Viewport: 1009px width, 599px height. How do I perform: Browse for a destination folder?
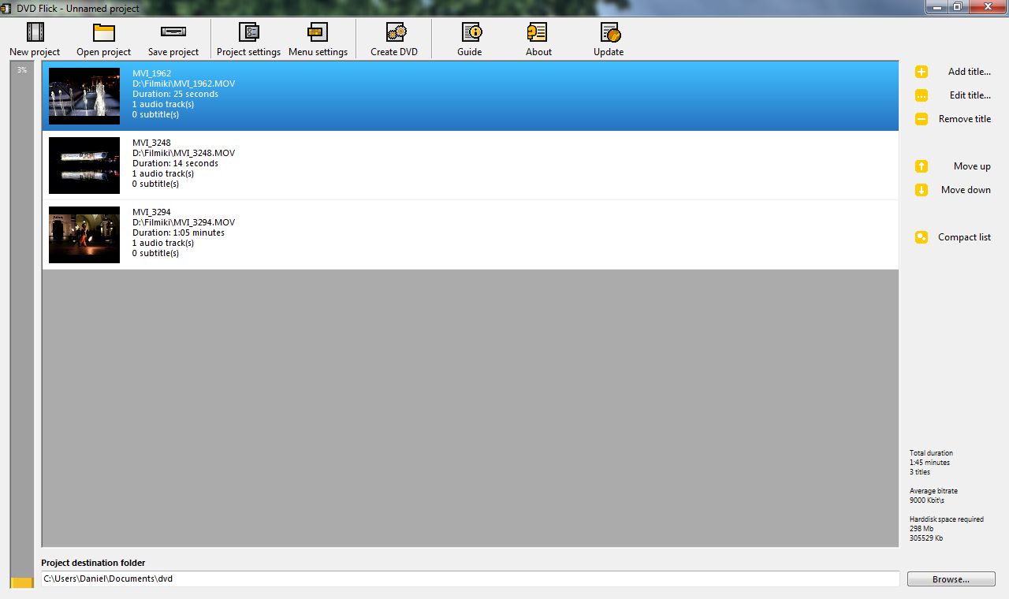coord(951,579)
